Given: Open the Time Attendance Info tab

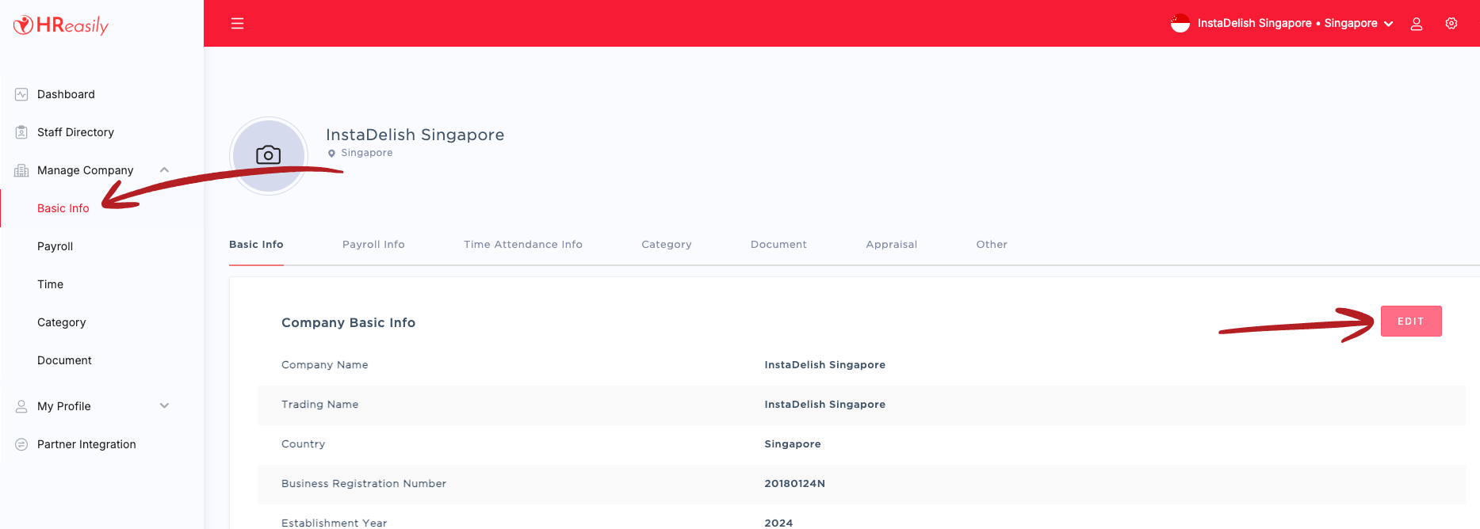Looking at the screenshot, I should (x=523, y=245).
